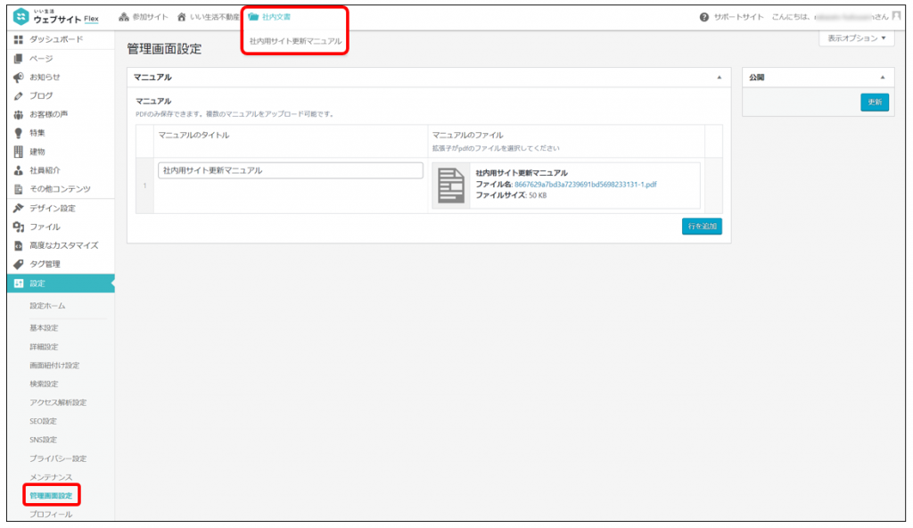Click the lightbulb icon beside 特集

pos(18,133)
